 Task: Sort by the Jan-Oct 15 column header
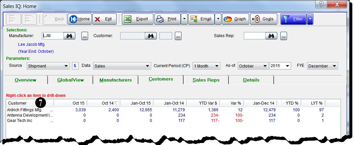point(137,103)
